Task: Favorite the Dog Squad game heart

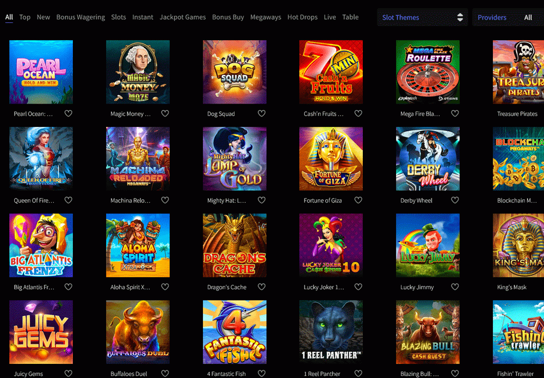Action: (262, 113)
